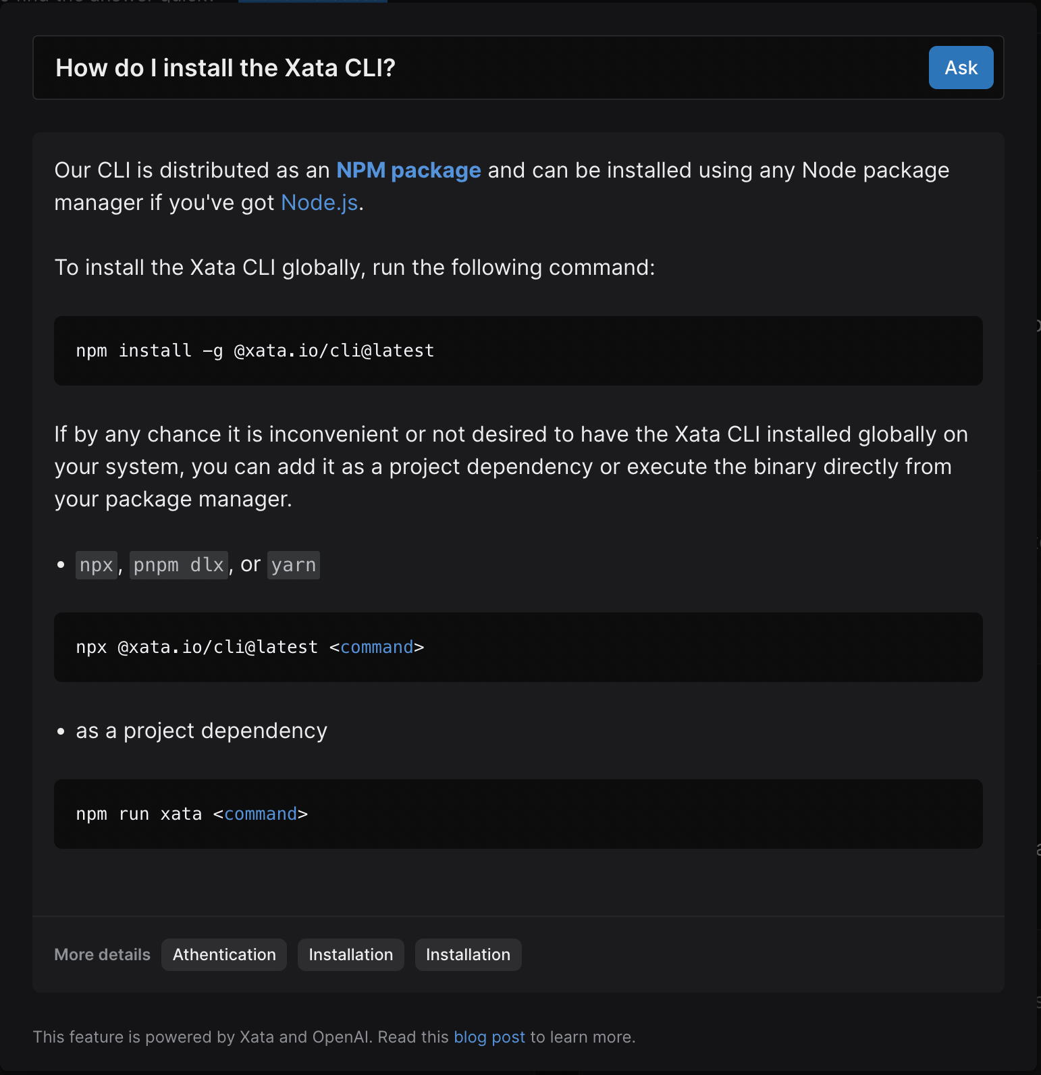Click the "To install the Xata CLI globally" sentence

click(354, 268)
